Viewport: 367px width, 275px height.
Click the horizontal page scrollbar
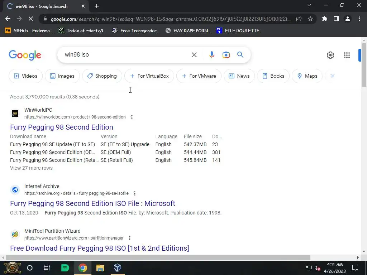coord(158,257)
